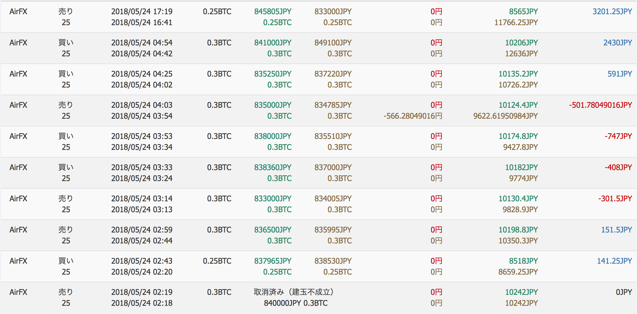Viewport: 637px width, 314px height.
Task: Click the 11766.25JPY margin value
Action: [516, 22]
